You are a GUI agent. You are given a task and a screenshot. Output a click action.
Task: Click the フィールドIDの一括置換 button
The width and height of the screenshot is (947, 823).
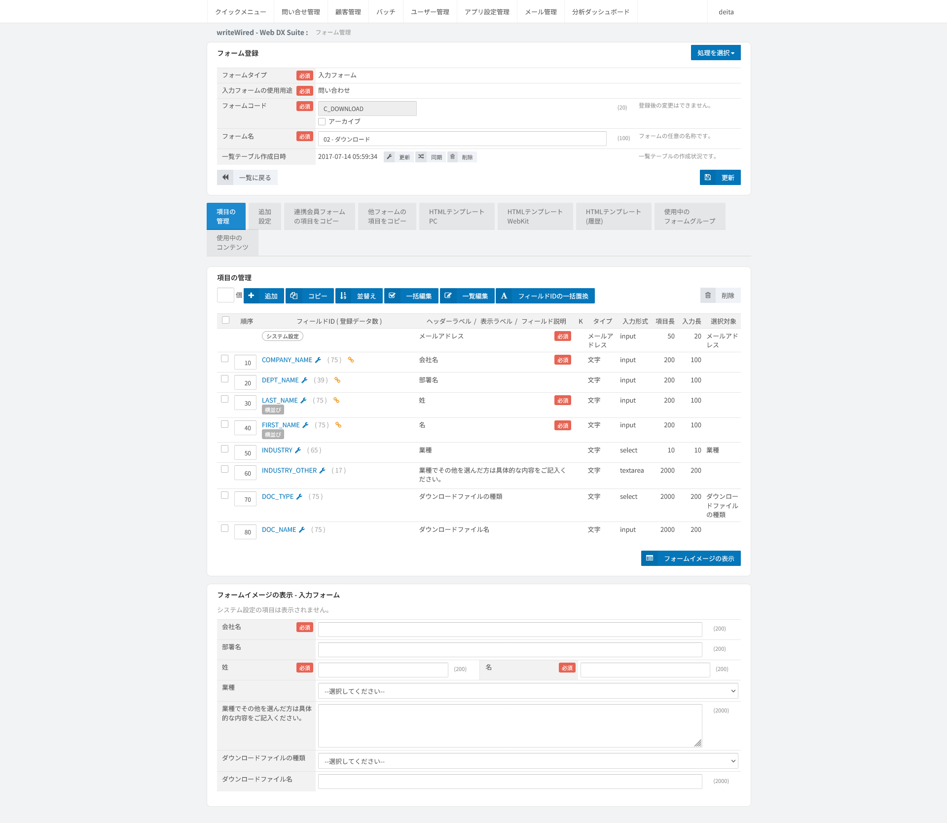pos(545,296)
